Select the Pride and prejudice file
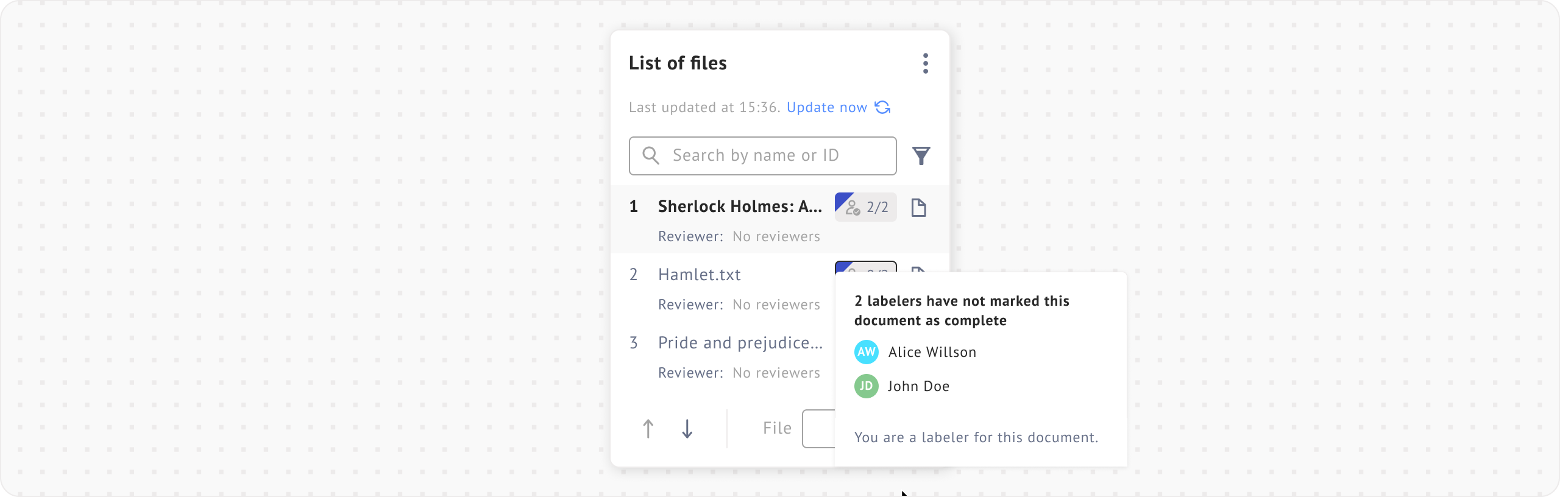 pyautogui.click(x=740, y=344)
